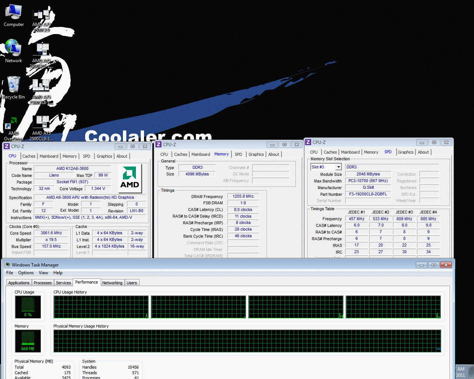This screenshot has height=379, width=474.
Task: Open the AMD A75 2500CL9 desktop file
Action: 41,128
